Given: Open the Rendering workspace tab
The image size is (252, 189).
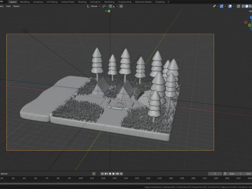Looking at the screenshot, I should pyautogui.click(x=109, y=2).
